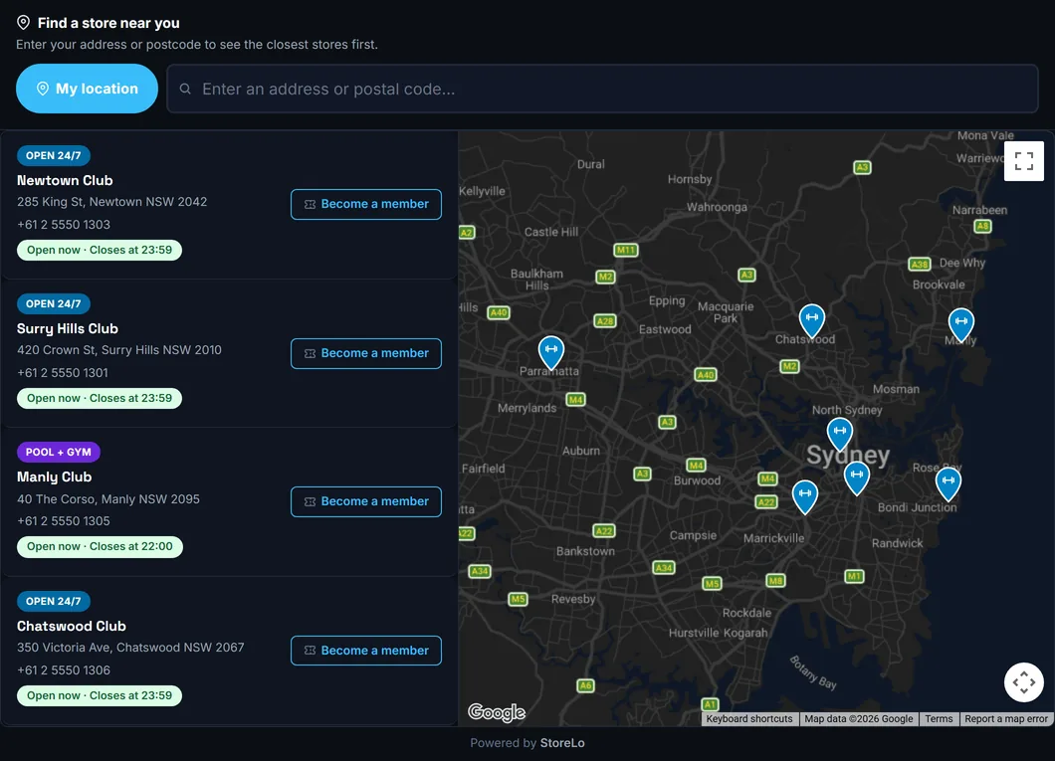Screen dimensions: 1055x761
Task: Select the map pin under Sydney label
Action: coord(857,477)
